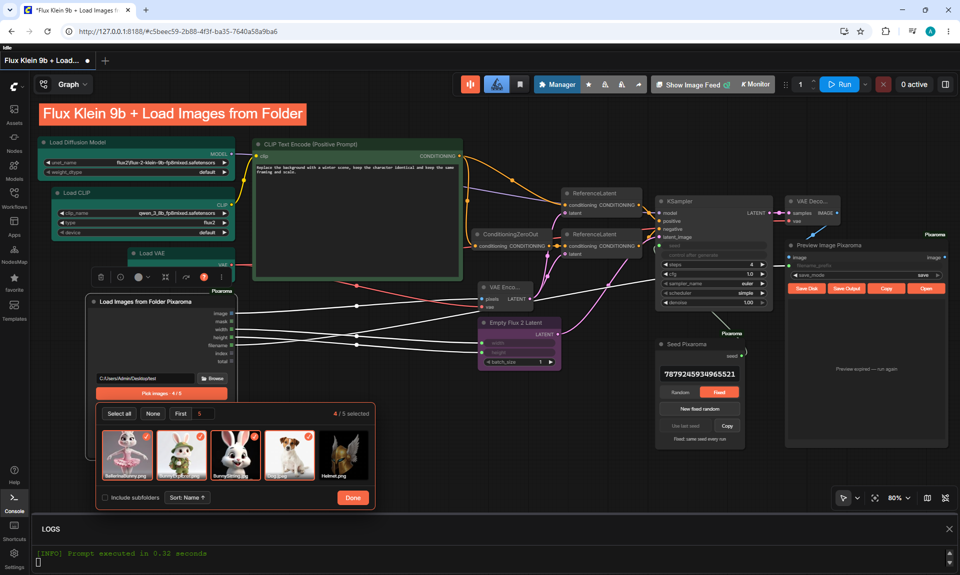Toggle BallerinaBunny.png selection
Image resolution: width=960 pixels, height=575 pixels.
(x=127, y=455)
